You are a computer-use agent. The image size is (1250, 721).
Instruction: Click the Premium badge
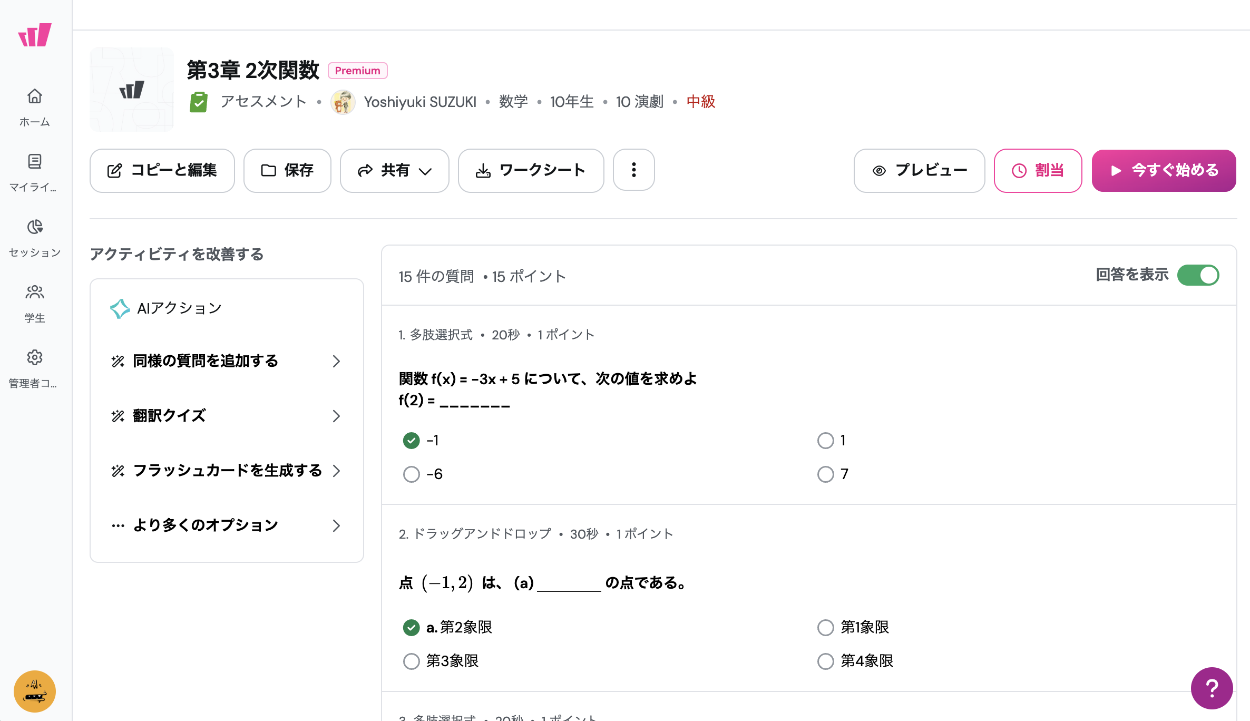pyautogui.click(x=358, y=71)
